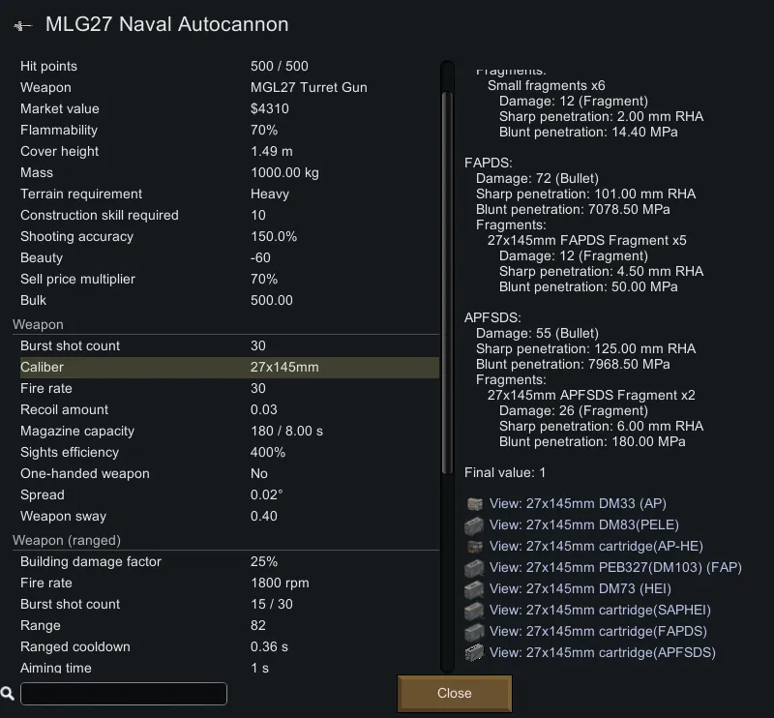
Task: Click the stats list scrollbar
Action: 447,281
